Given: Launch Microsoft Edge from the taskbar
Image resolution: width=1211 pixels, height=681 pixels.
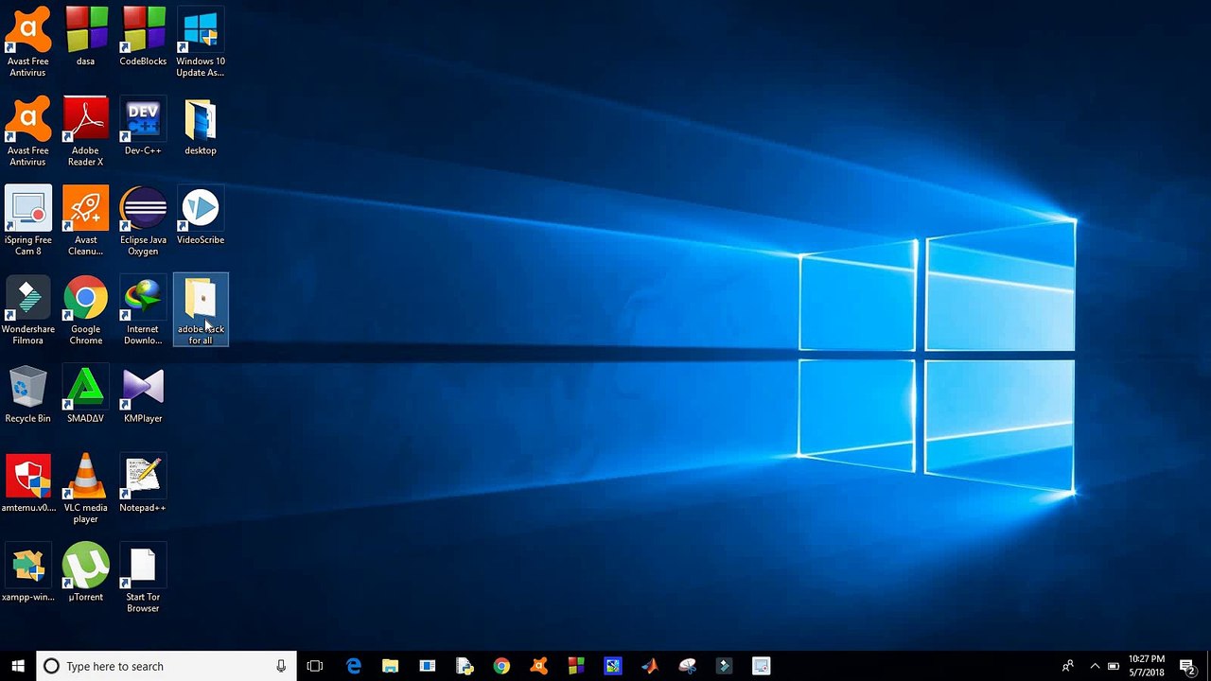Looking at the screenshot, I should pos(353,666).
